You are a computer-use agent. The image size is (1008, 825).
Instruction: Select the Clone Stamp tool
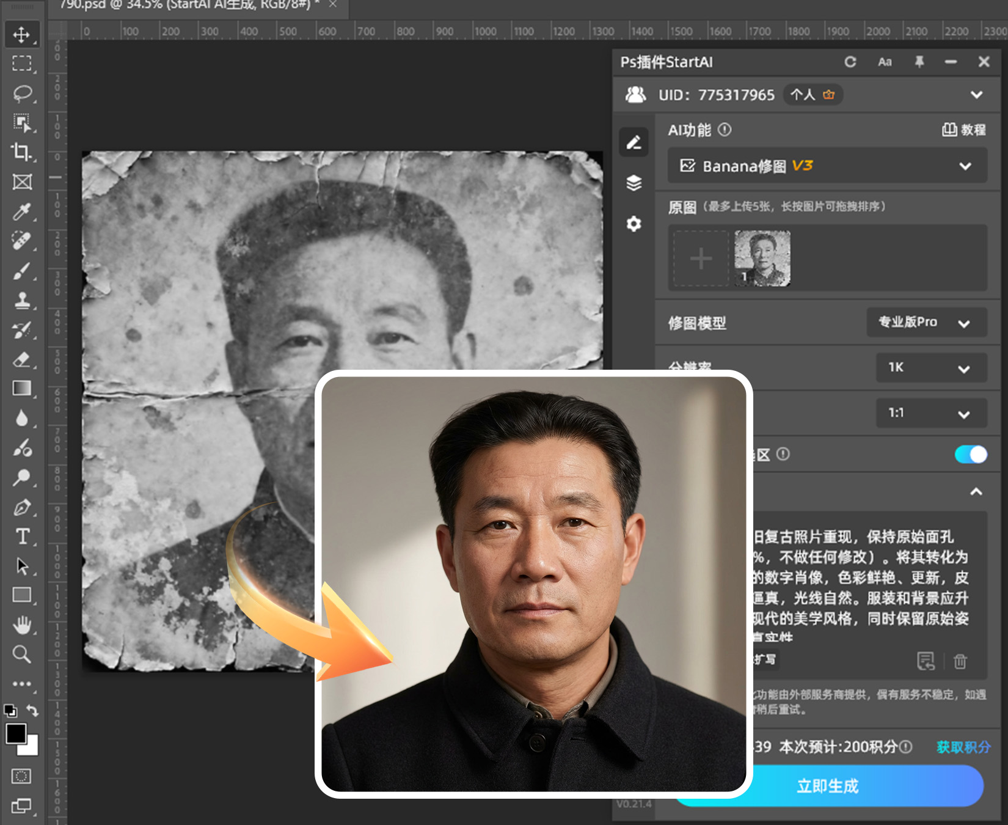click(x=22, y=299)
